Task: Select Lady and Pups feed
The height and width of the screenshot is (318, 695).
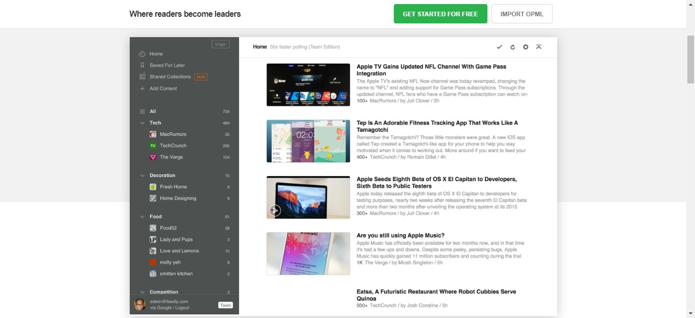Action: coord(176,240)
